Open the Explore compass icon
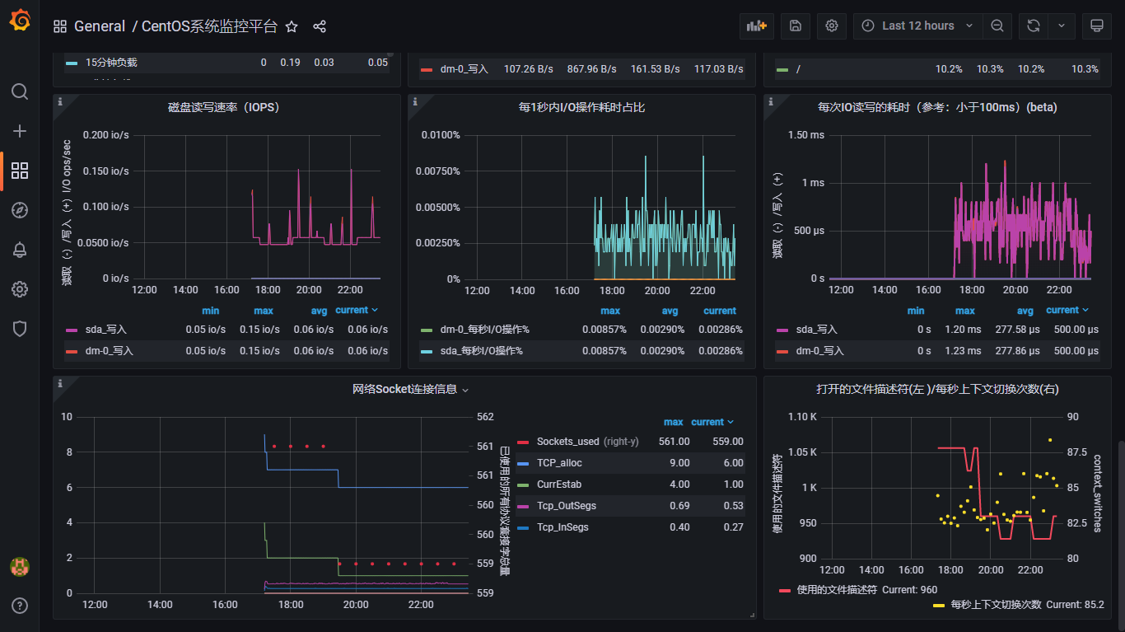Image resolution: width=1125 pixels, height=632 pixels. [x=20, y=210]
